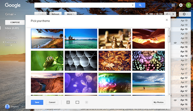The height and width of the screenshot is (111, 193).
Task: Open the Drafts (216) folder
Action: tap(11, 38)
